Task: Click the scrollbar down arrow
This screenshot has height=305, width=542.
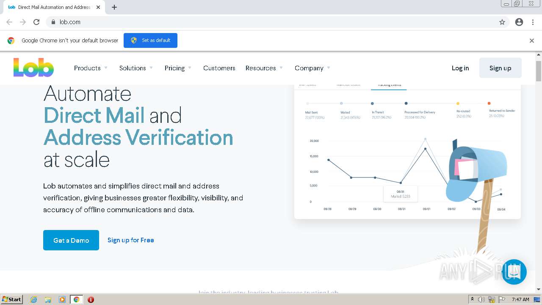Action: [x=539, y=289]
